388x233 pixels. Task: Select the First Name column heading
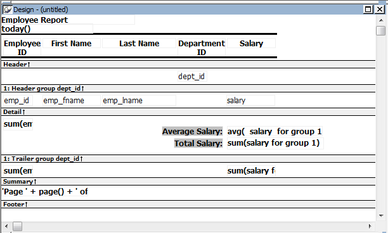[72, 43]
